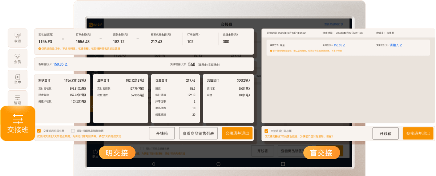
Task: Click the 退出 power icon
Action: (95, 152)
